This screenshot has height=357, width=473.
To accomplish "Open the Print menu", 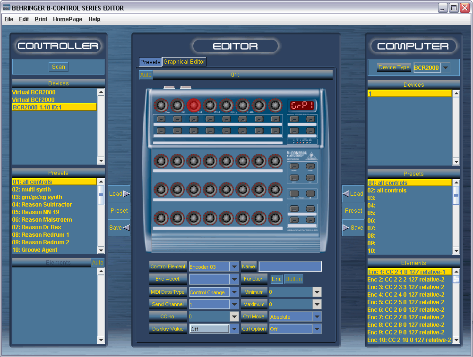I will click(x=41, y=19).
